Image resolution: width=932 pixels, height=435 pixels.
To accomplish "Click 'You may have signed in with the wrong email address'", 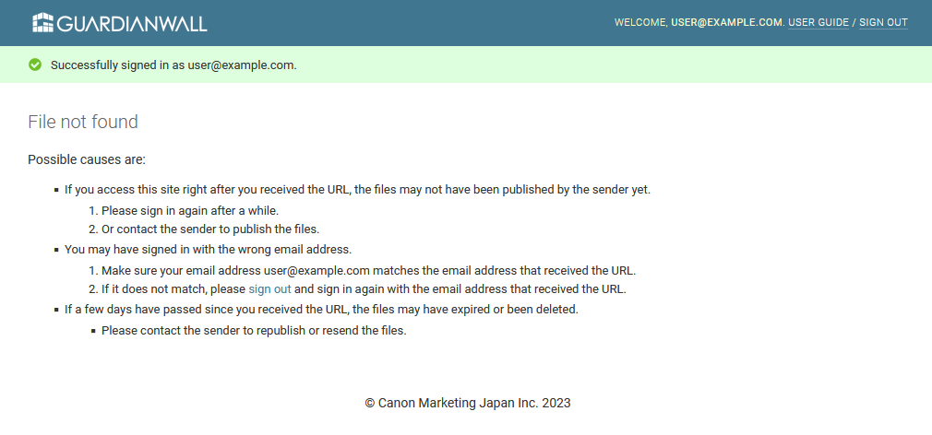I will tap(208, 249).
